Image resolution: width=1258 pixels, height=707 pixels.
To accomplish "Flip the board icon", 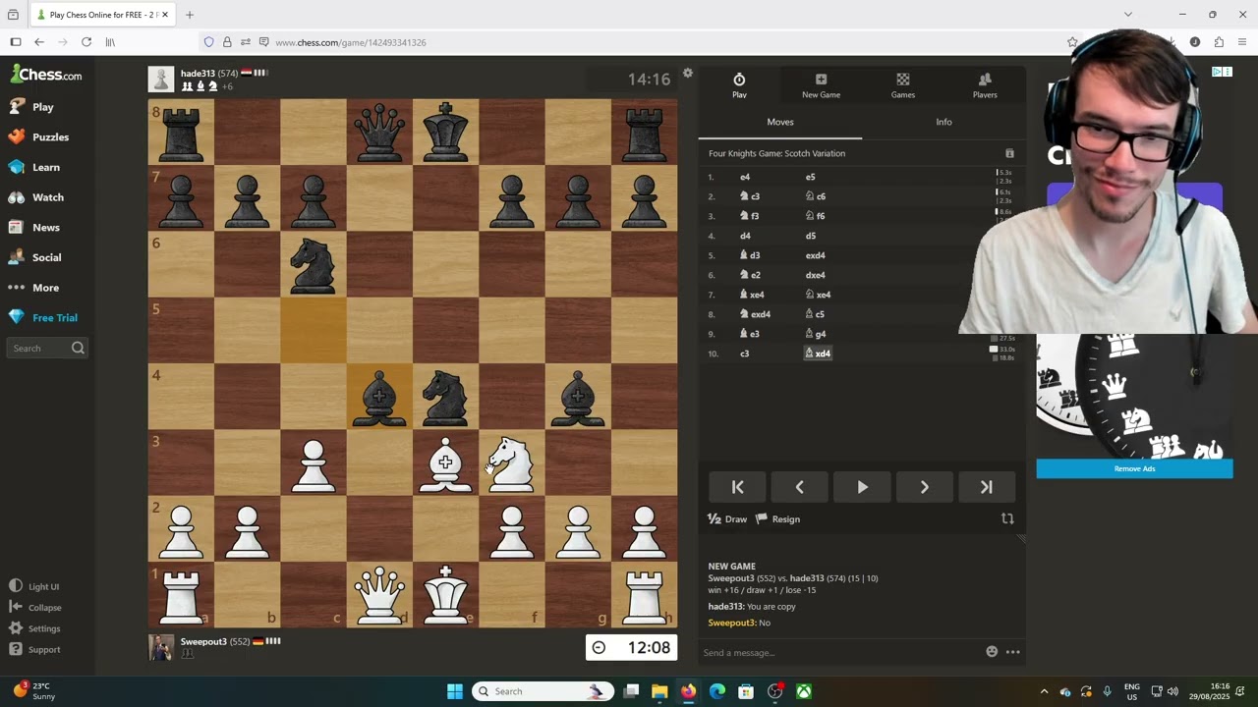I will pyautogui.click(x=1007, y=518).
